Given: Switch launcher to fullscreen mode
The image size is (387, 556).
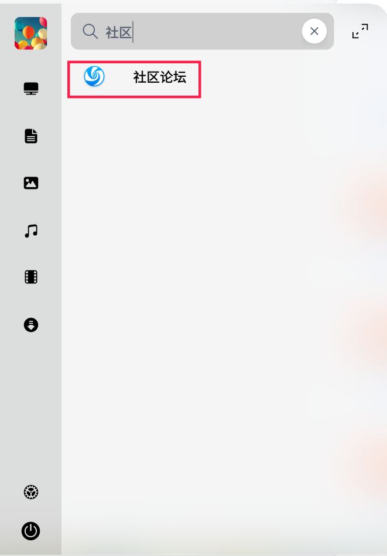Looking at the screenshot, I should pyautogui.click(x=360, y=31).
